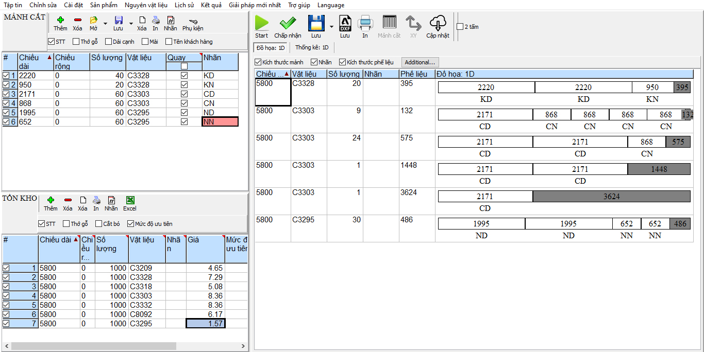Open the Nguyên vật liệu menu
704x352 pixels.
(x=146, y=5)
